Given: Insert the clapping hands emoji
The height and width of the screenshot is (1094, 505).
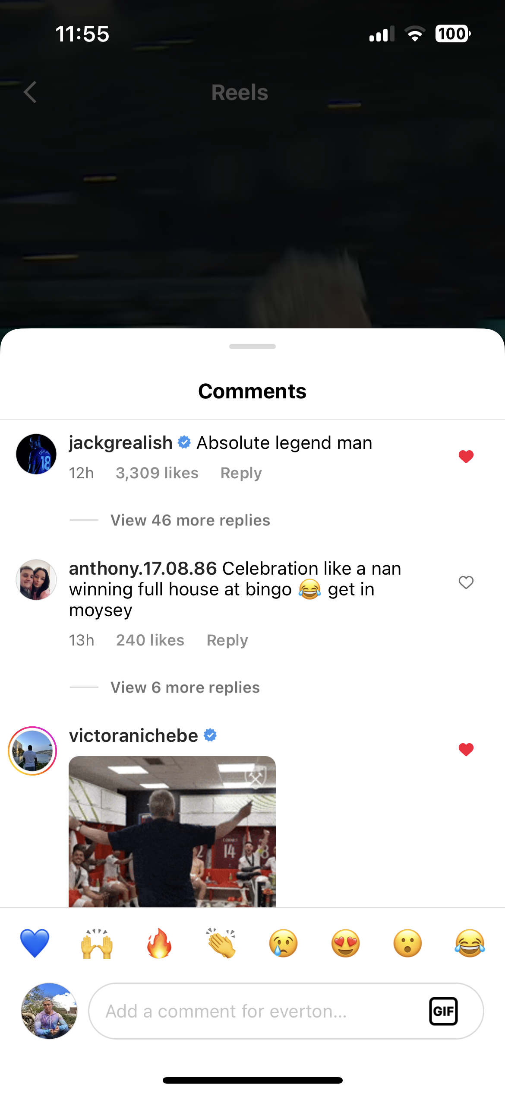Looking at the screenshot, I should pos(221,943).
